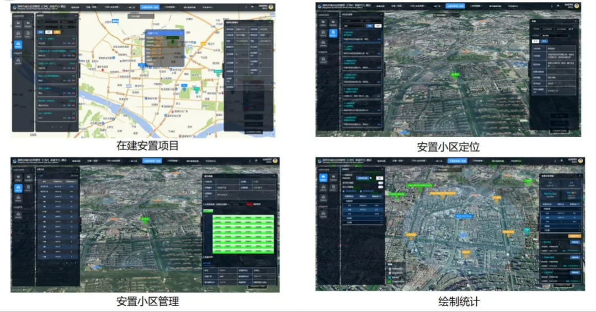Viewport: 596px width, 312px height.
Task: Click the highlighted blue sidebar icon in 在建安置项目 screenshot
Action: click(x=18, y=44)
